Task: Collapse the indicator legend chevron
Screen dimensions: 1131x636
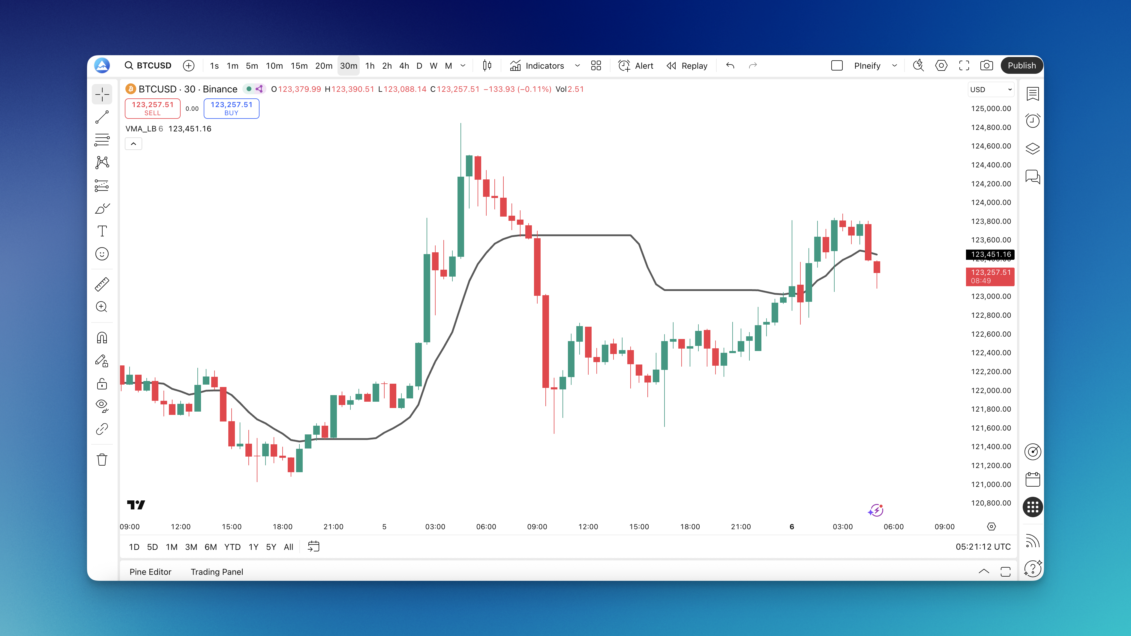Action: pos(133,144)
